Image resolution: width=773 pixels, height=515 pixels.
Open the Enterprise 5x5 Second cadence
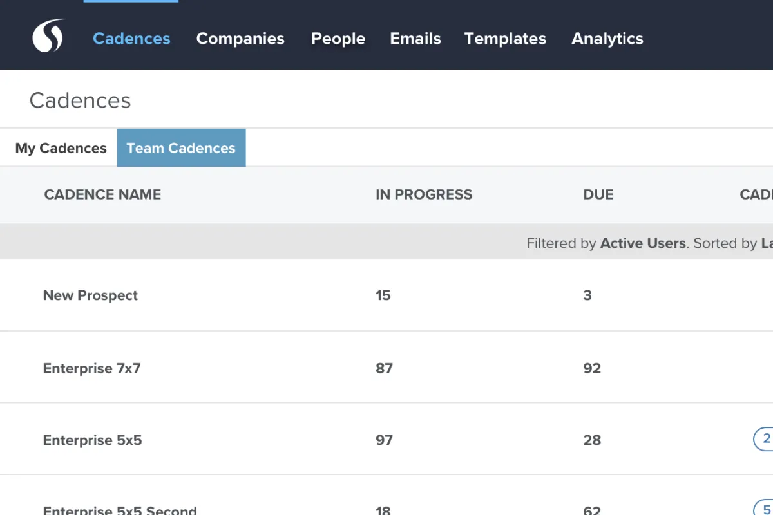[x=120, y=510]
